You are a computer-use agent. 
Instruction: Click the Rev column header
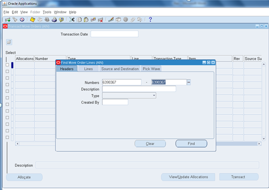point(238,59)
